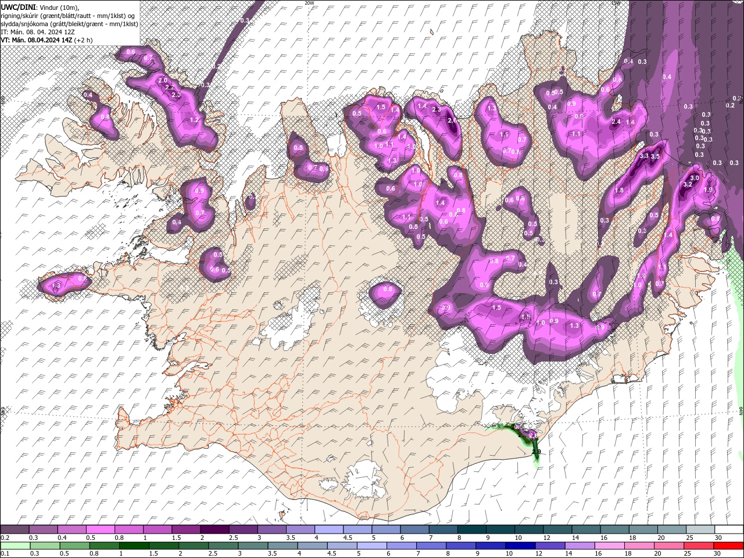Pick upper scale light grey swatch at 25
Image resolution: width=744 pixels, height=558 pixels.
700,530
